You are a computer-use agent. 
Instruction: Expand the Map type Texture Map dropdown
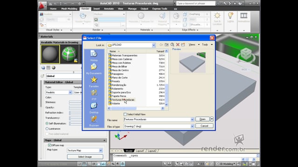tap(101, 150)
